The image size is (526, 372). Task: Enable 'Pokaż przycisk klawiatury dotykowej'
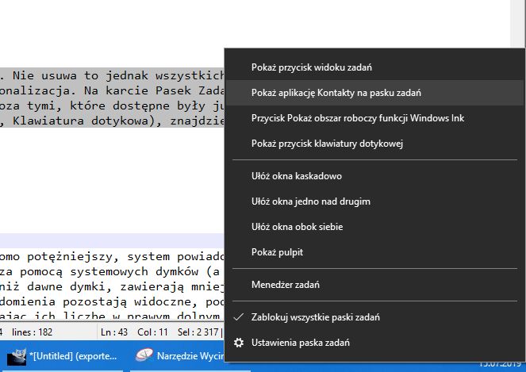(x=374, y=144)
